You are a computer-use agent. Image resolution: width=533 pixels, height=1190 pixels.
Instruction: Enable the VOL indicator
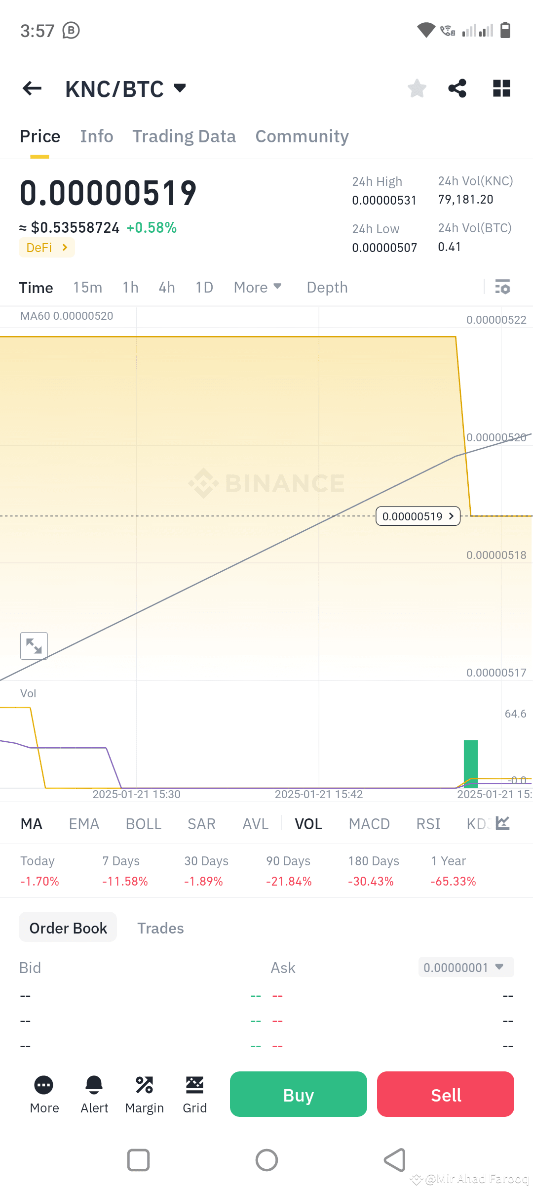point(308,824)
